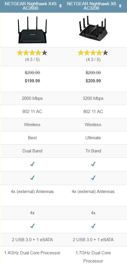This screenshot has height=266, width=127.
Task: Open the Nighthawk X4S router image
Action: coord(32,30)
